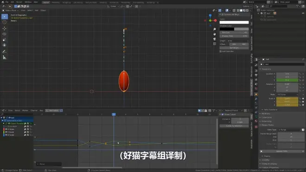The image size is (306, 172).
Task: Toggle Show Cursor checkbox in graph sidebar
Action: coord(223,115)
